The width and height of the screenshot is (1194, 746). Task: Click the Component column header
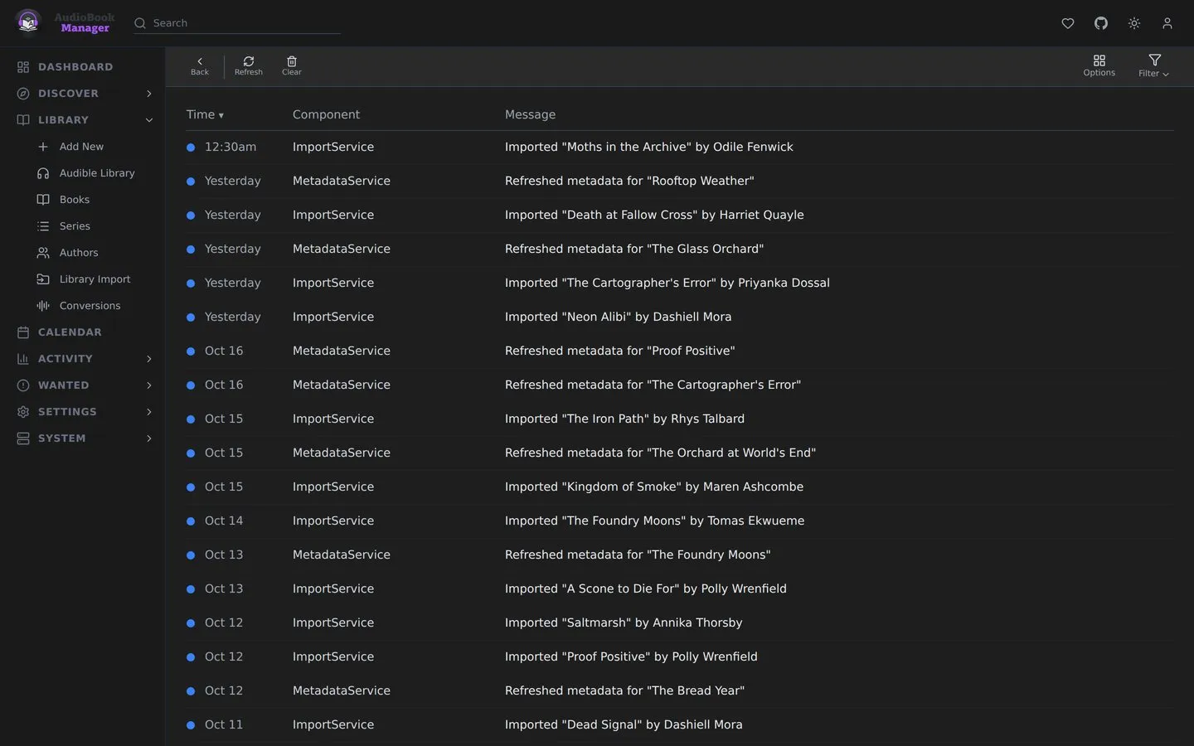[326, 114]
